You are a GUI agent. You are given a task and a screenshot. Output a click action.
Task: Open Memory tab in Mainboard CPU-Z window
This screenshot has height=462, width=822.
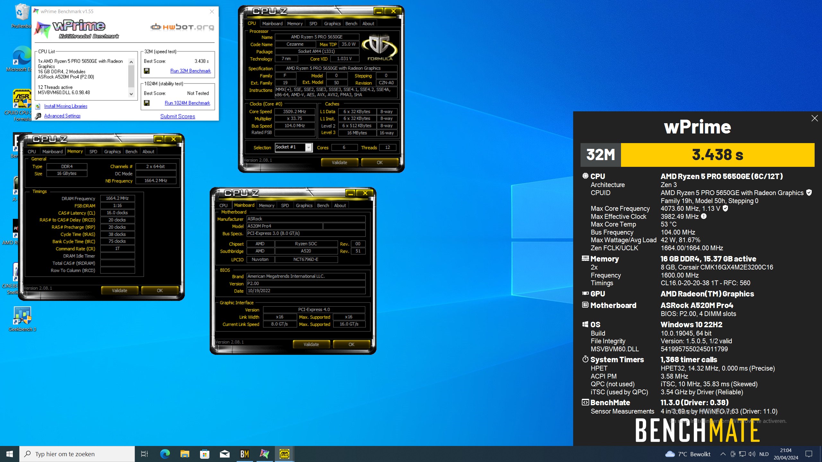coord(267,205)
